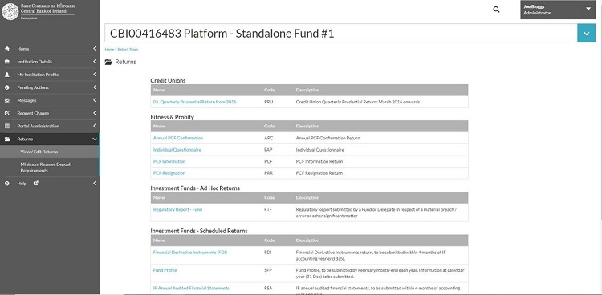Open Institution Details in sidebar
602x295 pixels.
pyautogui.click(x=50, y=62)
